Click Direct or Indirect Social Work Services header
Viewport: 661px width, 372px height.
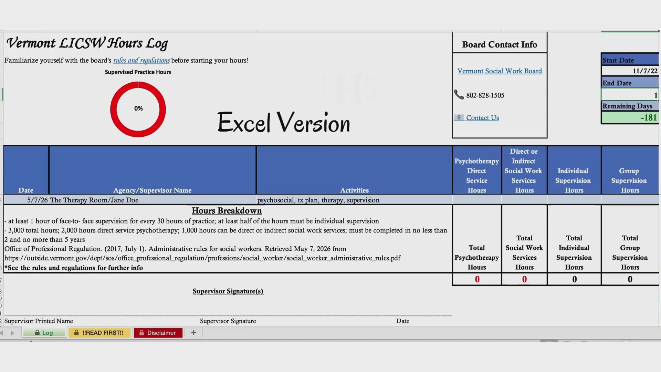[x=524, y=170]
